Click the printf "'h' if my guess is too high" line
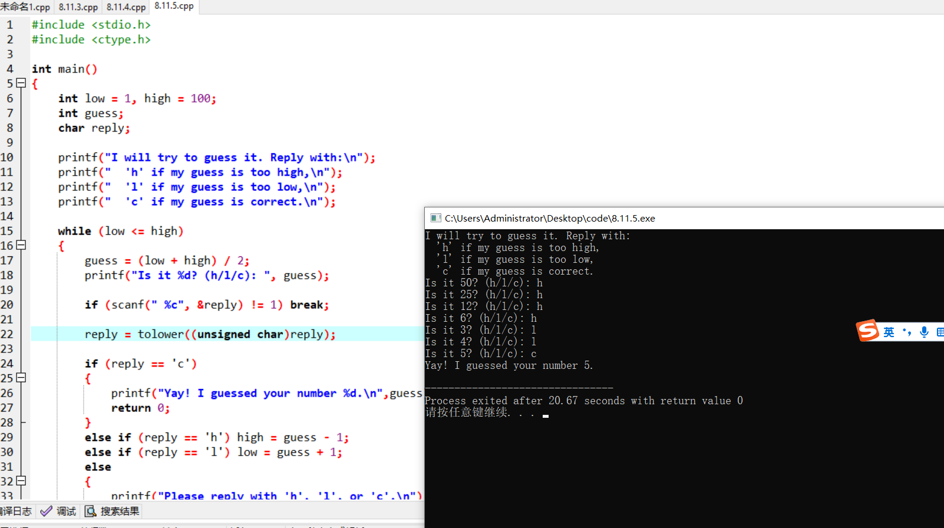 200,172
